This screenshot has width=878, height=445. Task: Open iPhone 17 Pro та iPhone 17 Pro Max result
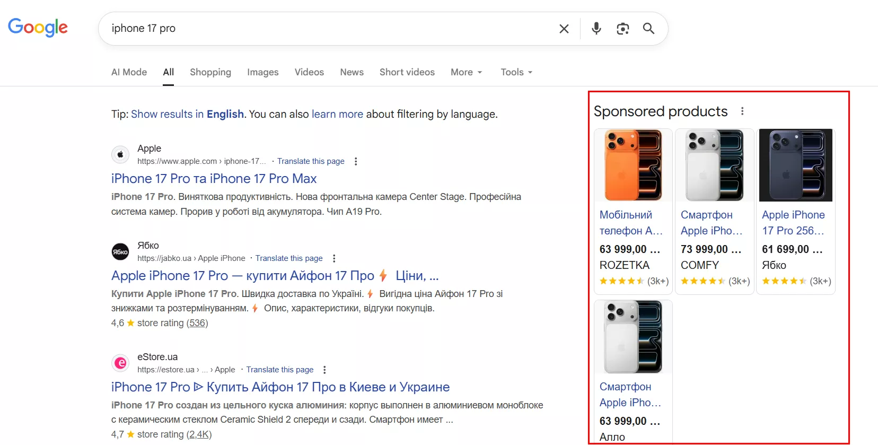(214, 179)
